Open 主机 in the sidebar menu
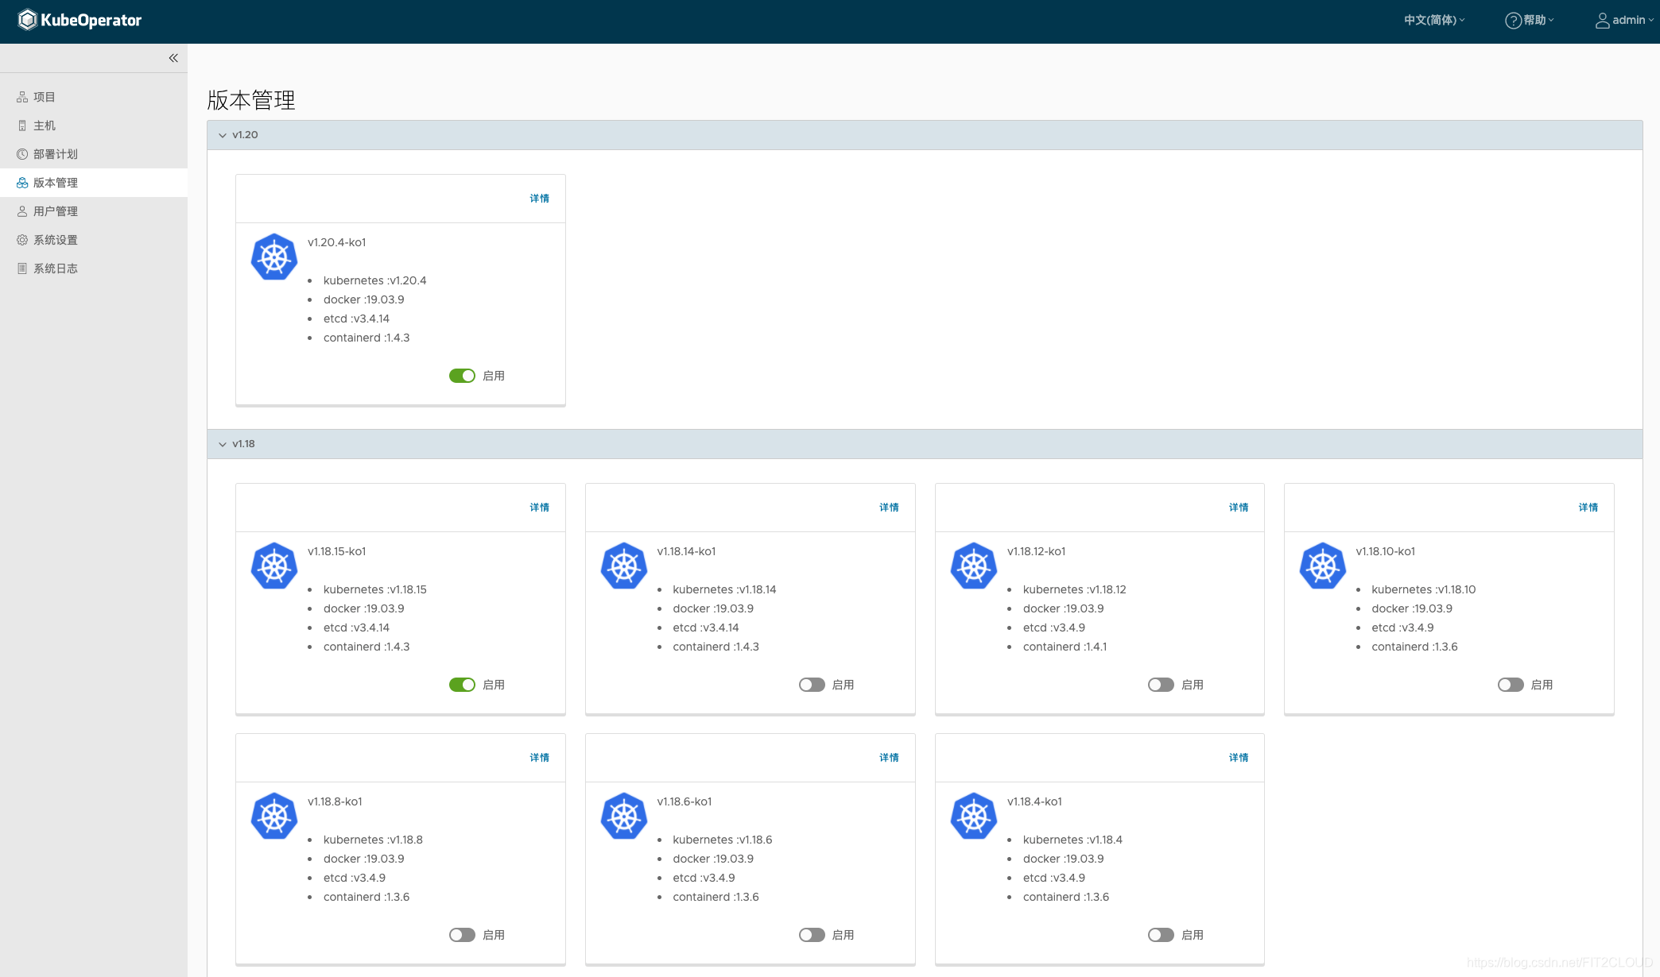This screenshot has height=977, width=1660. [45, 126]
